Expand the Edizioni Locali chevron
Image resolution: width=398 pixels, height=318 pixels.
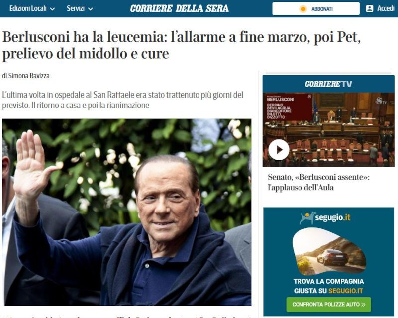point(52,9)
